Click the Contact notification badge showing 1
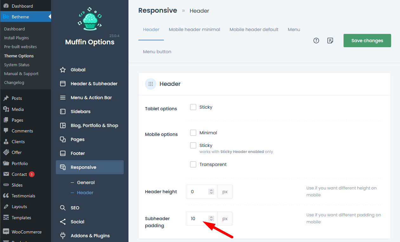The image size is (400, 242). click(32, 174)
